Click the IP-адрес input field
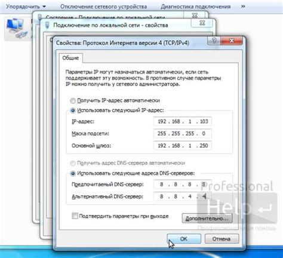The image size is (283, 258). click(x=183, y=121)
